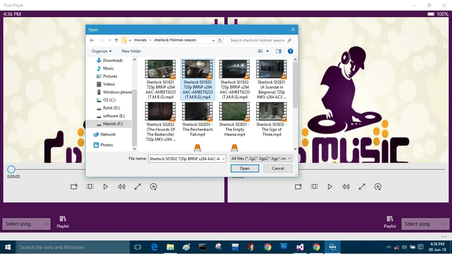Play the left player

(x=106, y=187)
